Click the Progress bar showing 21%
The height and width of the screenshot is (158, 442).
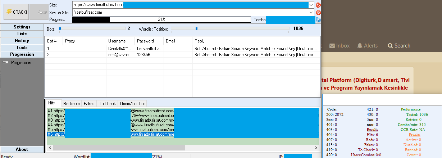pyautogui.click(x=161, y=19)
